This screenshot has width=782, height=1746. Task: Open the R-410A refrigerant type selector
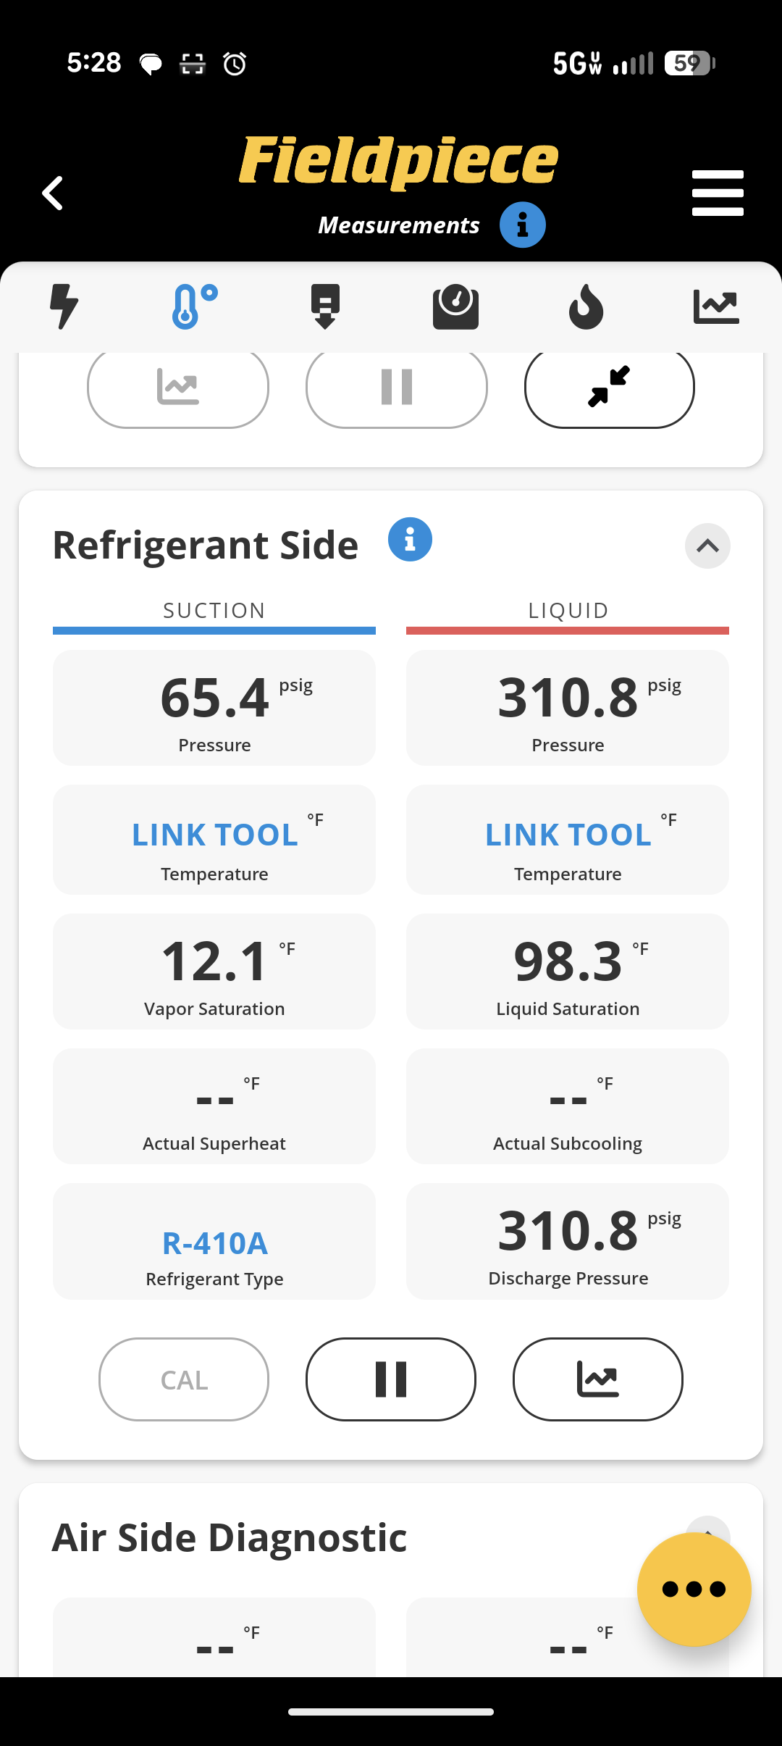[x=214, y=1242]
